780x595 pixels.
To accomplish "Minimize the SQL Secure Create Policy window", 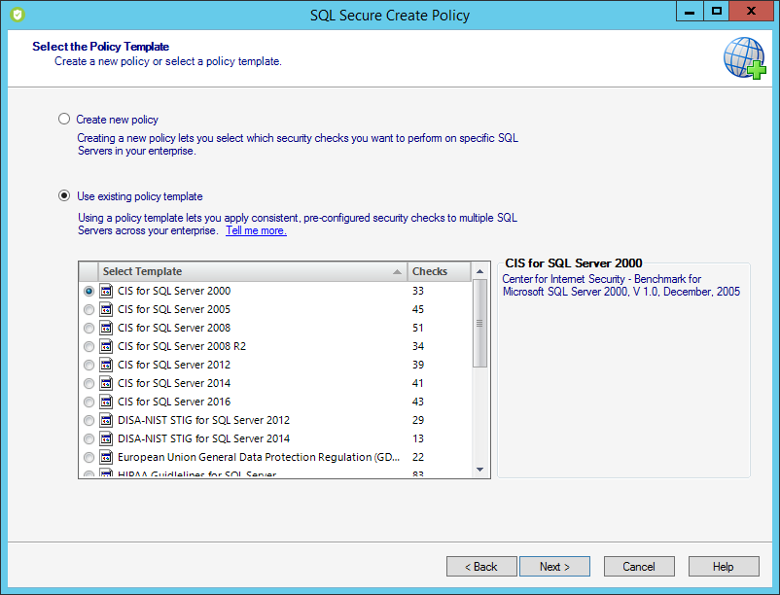I will tap(690, 11).
